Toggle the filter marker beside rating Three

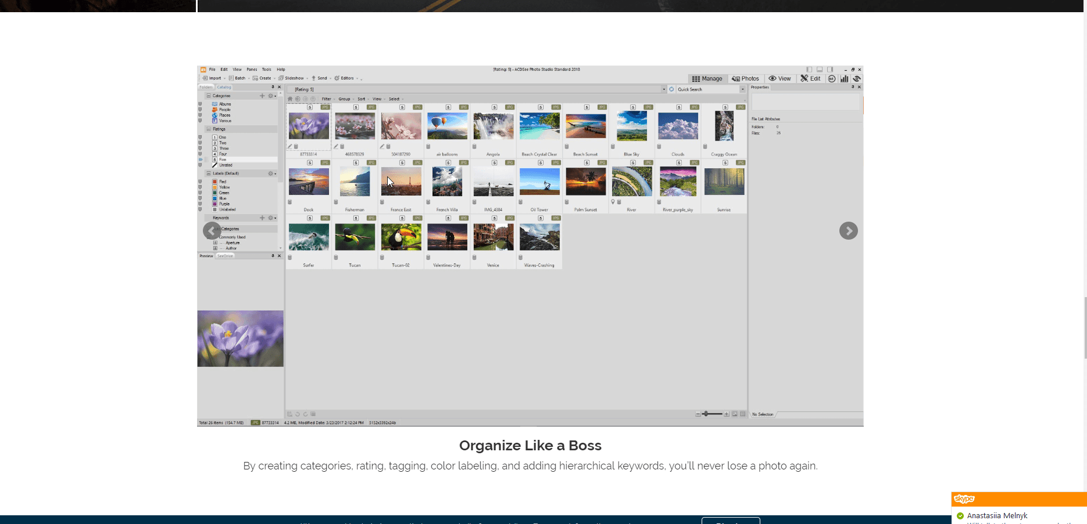coord(201,149)
